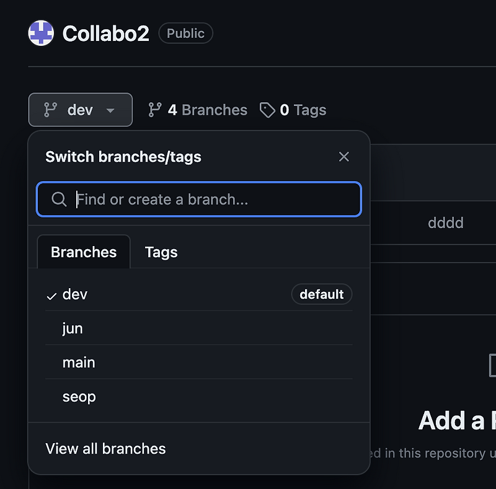Viewport: 496px width, 489px height.
Task: Click the branch icon beside 4 Branches
Action: [x=155, y=110]
